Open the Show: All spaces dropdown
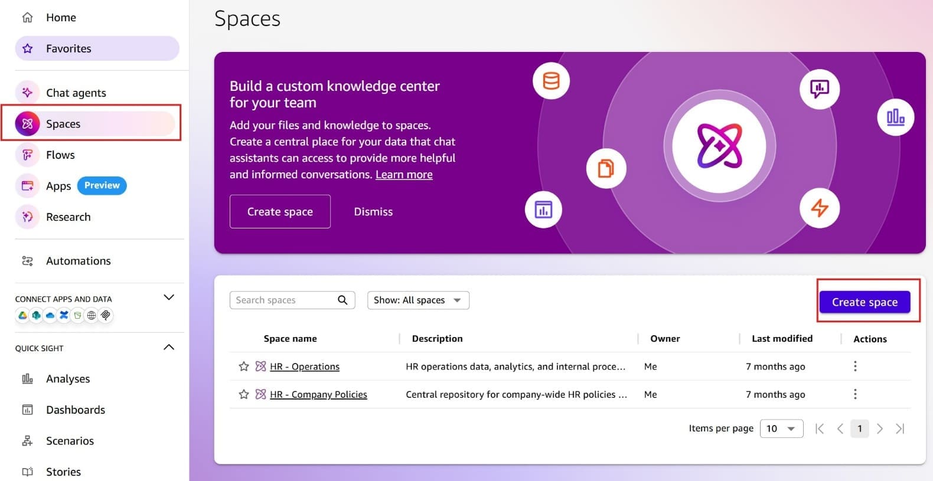933x481 pixels. (x=418, y=300)
